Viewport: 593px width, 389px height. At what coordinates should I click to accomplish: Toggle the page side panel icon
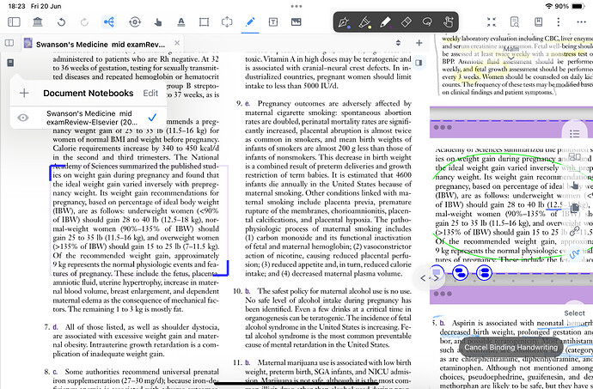(x=419, y=63)
